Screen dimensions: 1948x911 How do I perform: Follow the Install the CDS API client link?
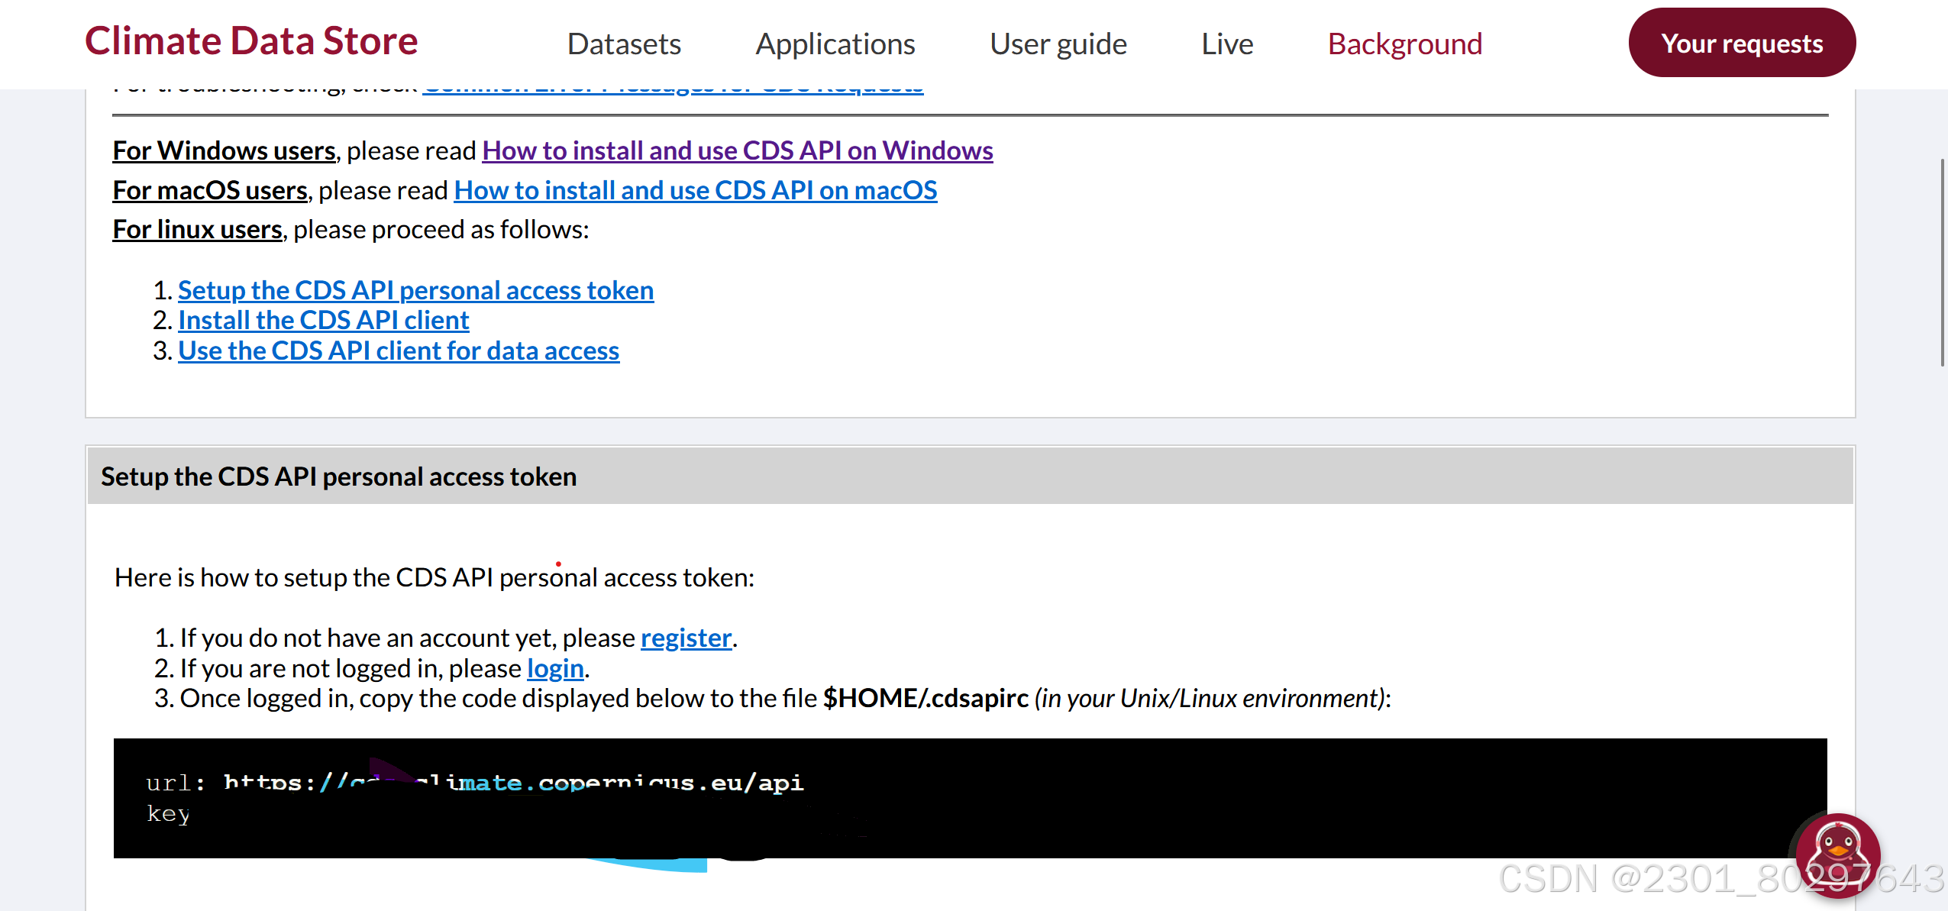click(323, 320)
